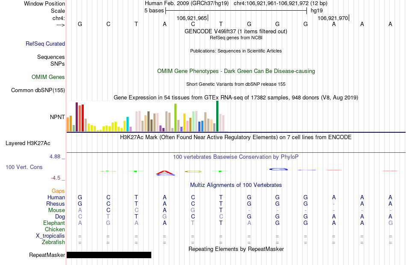Click the H3K27Ac Mark track title
406x265 pixels.
click(x=235, y=137)
